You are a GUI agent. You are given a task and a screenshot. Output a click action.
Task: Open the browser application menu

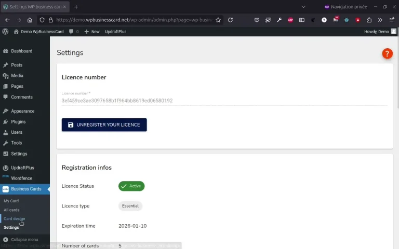pyautogui.click(x=392, y=20)
